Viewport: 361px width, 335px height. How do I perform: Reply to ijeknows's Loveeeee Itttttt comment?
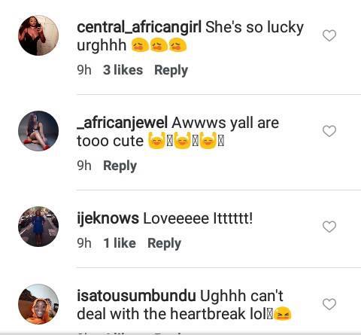[164, 243]
